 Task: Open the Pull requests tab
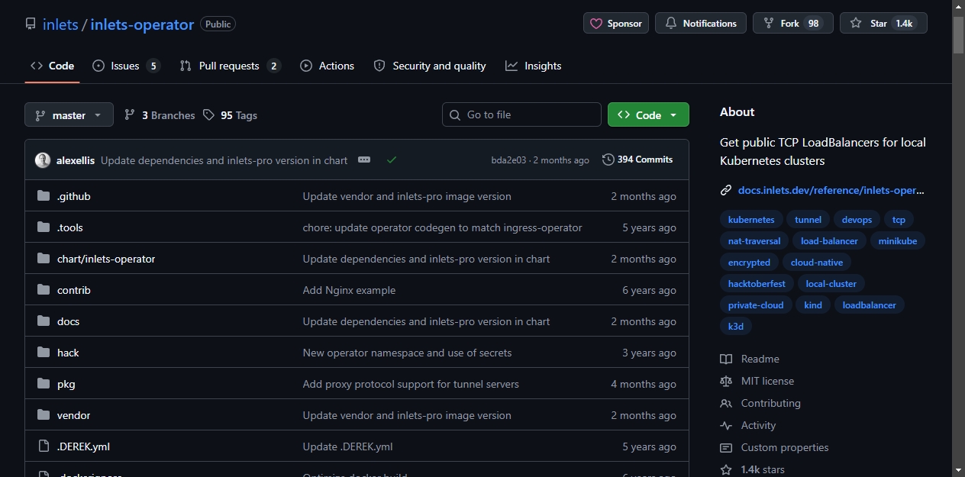[230, 66]
